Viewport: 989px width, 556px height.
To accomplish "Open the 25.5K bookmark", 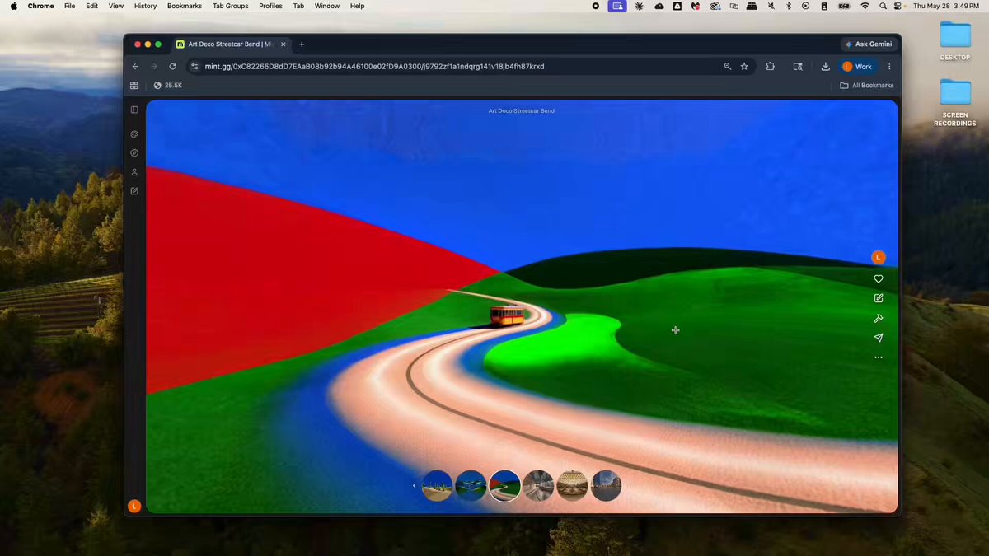I will 168,86.
